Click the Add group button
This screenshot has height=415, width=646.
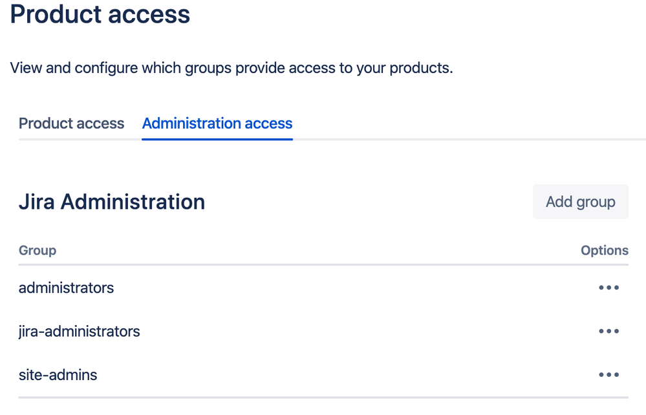tap(580, 202)
